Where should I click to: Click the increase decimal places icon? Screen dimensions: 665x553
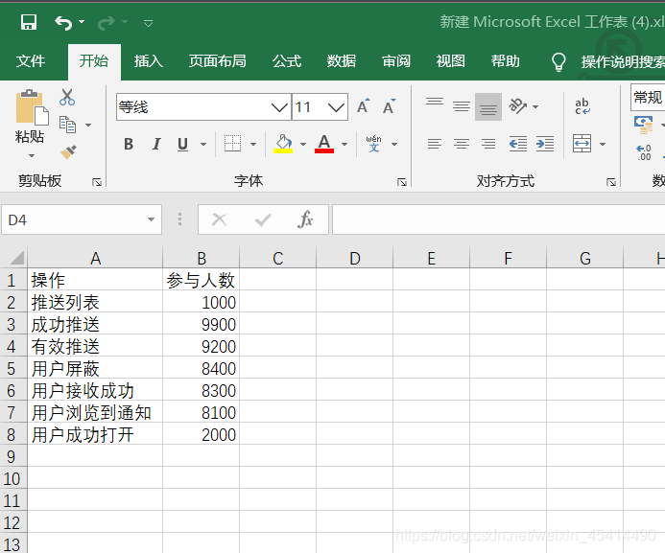[x=644, y=152]
